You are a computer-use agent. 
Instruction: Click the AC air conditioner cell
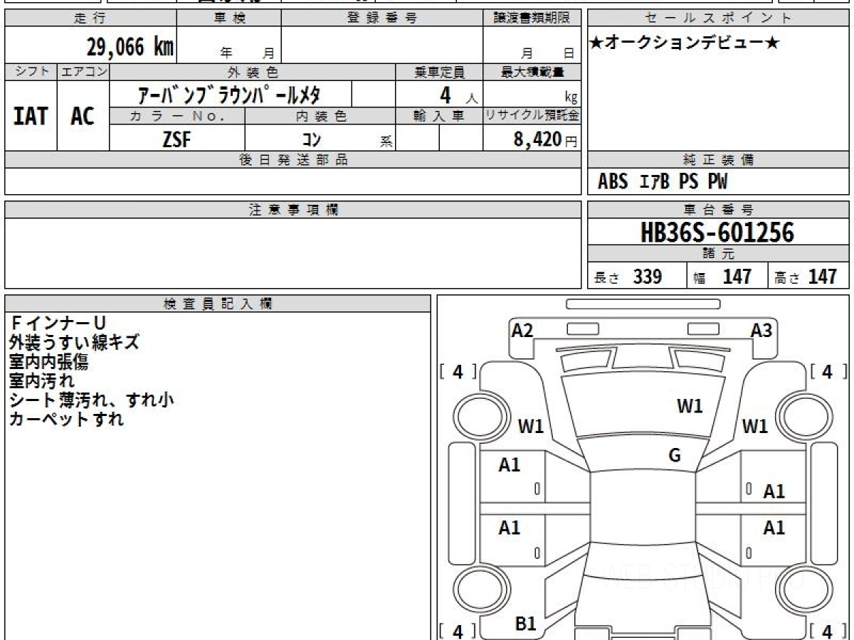pos(83,117)
